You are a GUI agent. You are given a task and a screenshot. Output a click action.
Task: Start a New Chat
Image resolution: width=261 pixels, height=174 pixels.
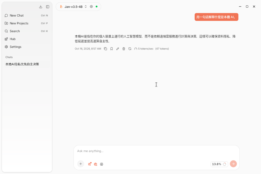(26, 15)
